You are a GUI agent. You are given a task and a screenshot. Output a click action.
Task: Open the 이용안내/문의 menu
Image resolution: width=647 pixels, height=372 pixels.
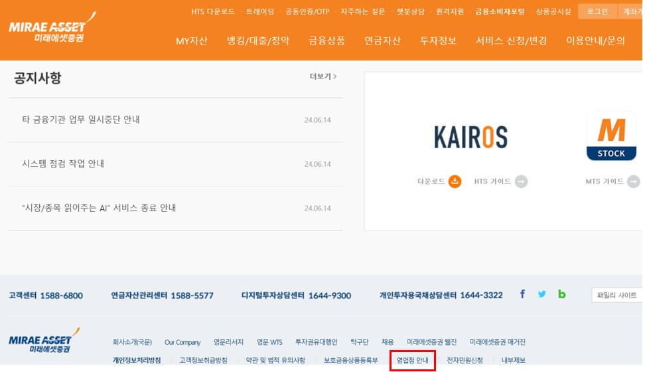[595, 41]
